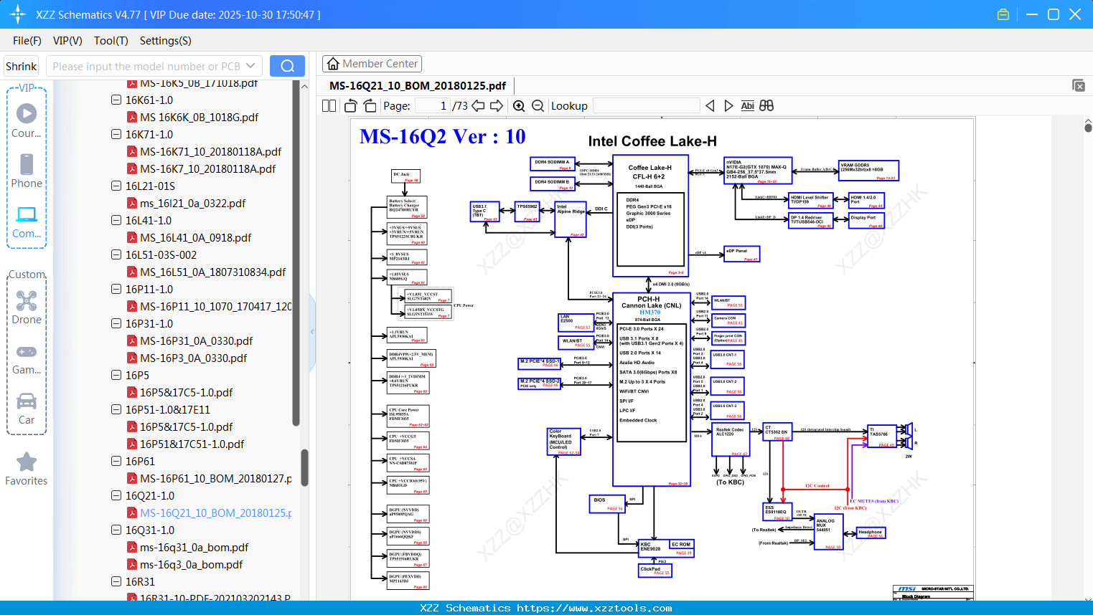
Task: Zoom out of the schematic
Action: 538,106
